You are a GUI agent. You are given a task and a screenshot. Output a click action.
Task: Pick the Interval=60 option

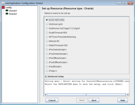click(x=52, y=41)
